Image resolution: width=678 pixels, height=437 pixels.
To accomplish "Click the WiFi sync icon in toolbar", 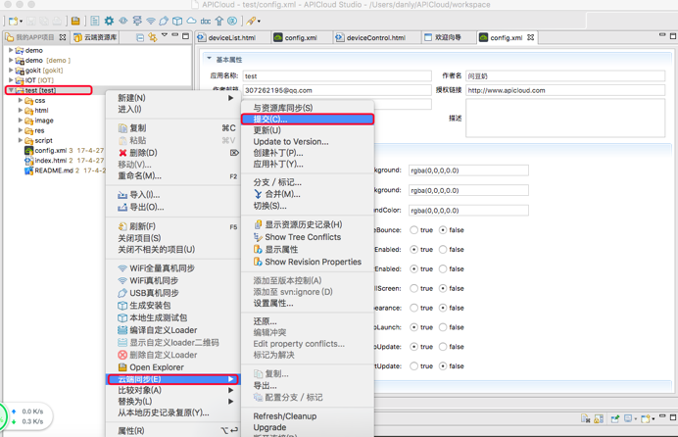I will pos(150,21).
